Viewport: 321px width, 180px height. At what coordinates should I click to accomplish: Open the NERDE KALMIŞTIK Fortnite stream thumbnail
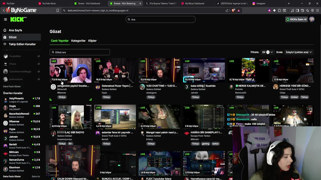tap(249, 70)
